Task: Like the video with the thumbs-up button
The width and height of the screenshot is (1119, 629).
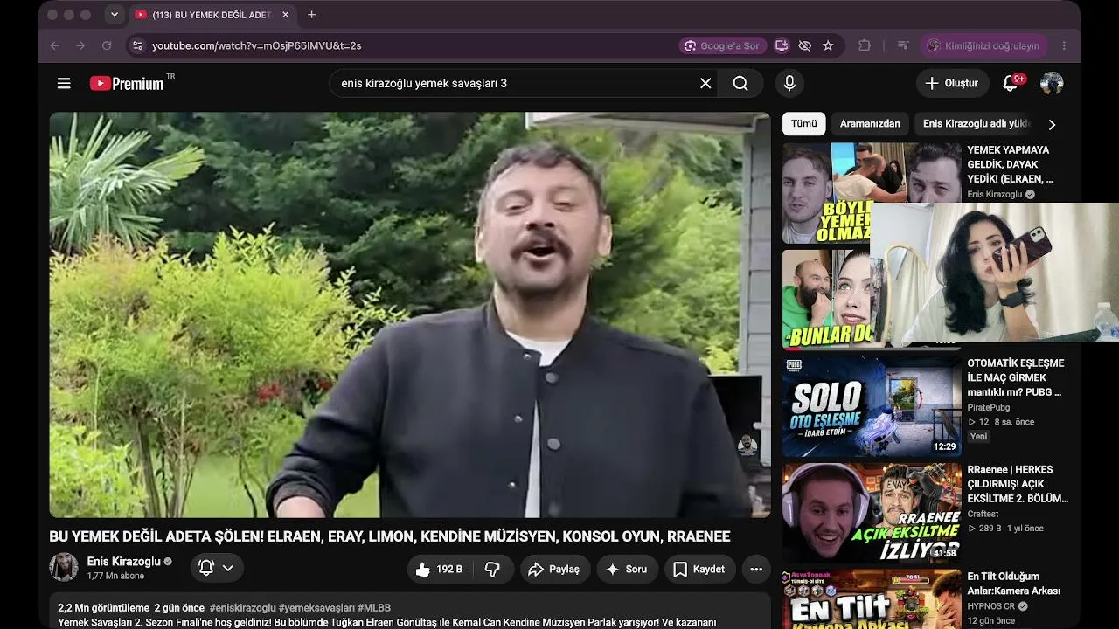Action: coord(438,569)
